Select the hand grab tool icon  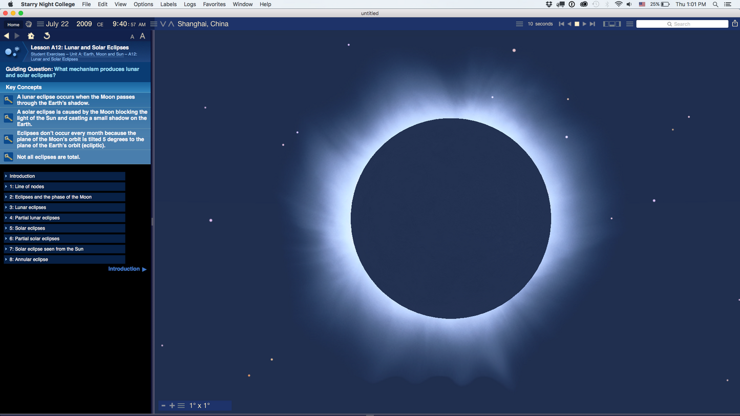29,24
